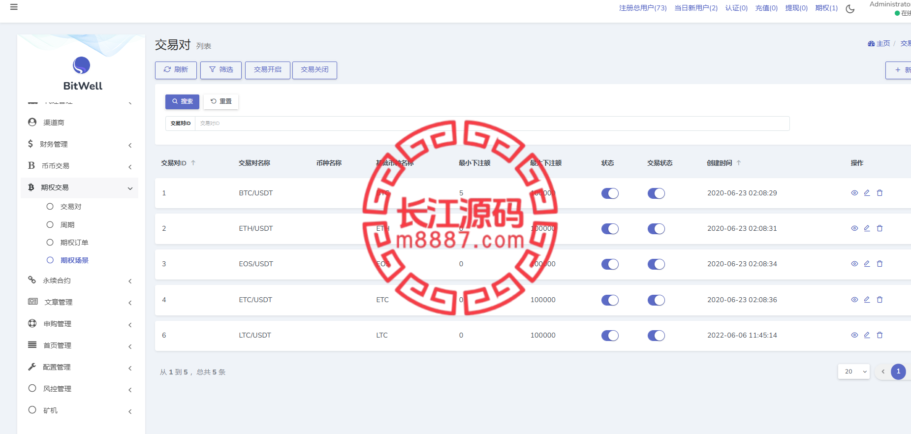Expand 申购管理 sidebar menu
The image size is (911, 434).
79,324
